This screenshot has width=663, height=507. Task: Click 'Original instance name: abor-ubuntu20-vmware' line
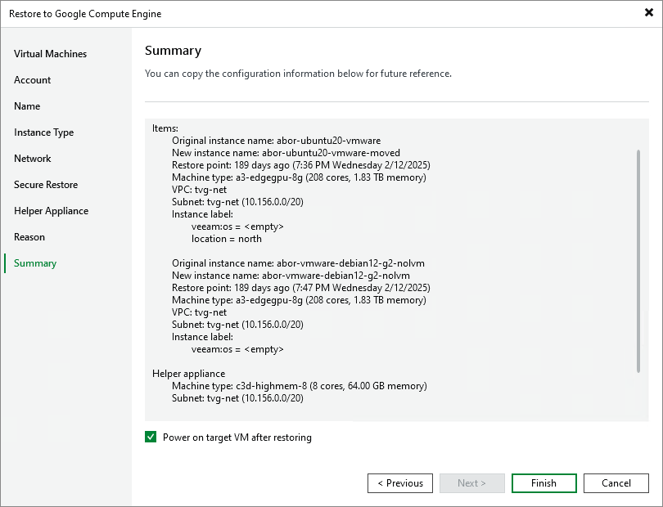(x=276, y=141)
